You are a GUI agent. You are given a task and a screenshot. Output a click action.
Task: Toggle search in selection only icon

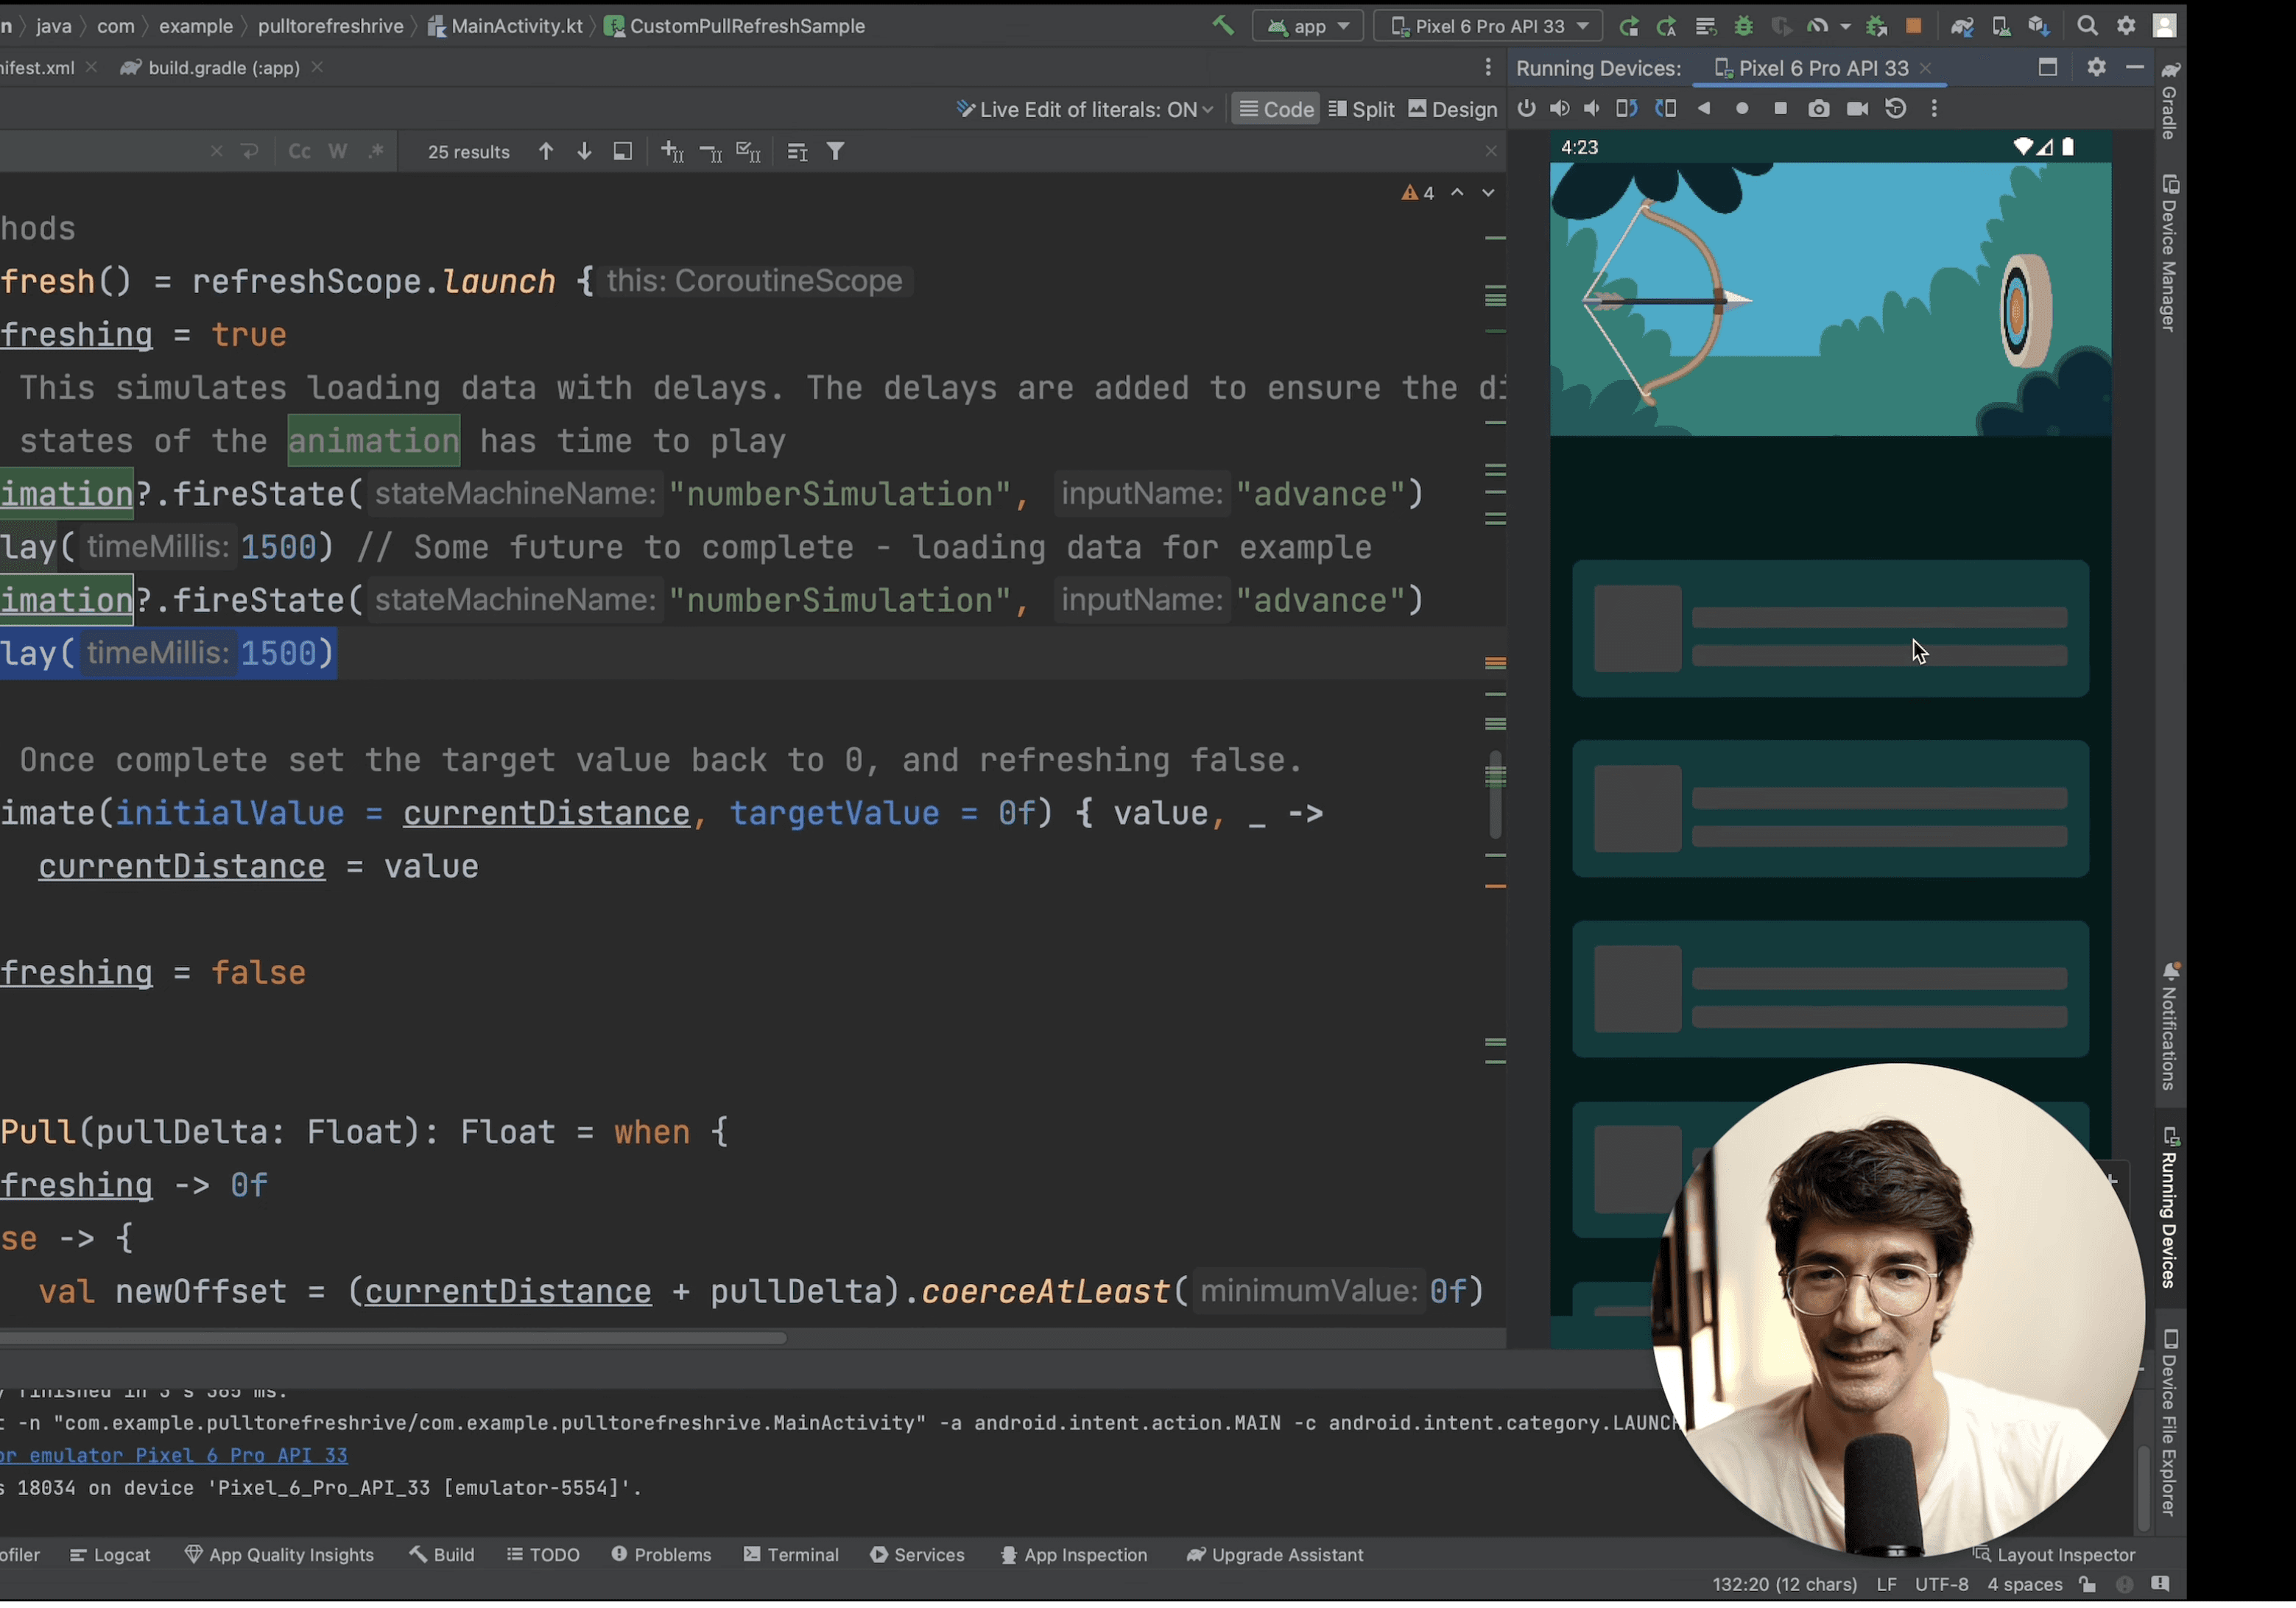click(797, 152)
